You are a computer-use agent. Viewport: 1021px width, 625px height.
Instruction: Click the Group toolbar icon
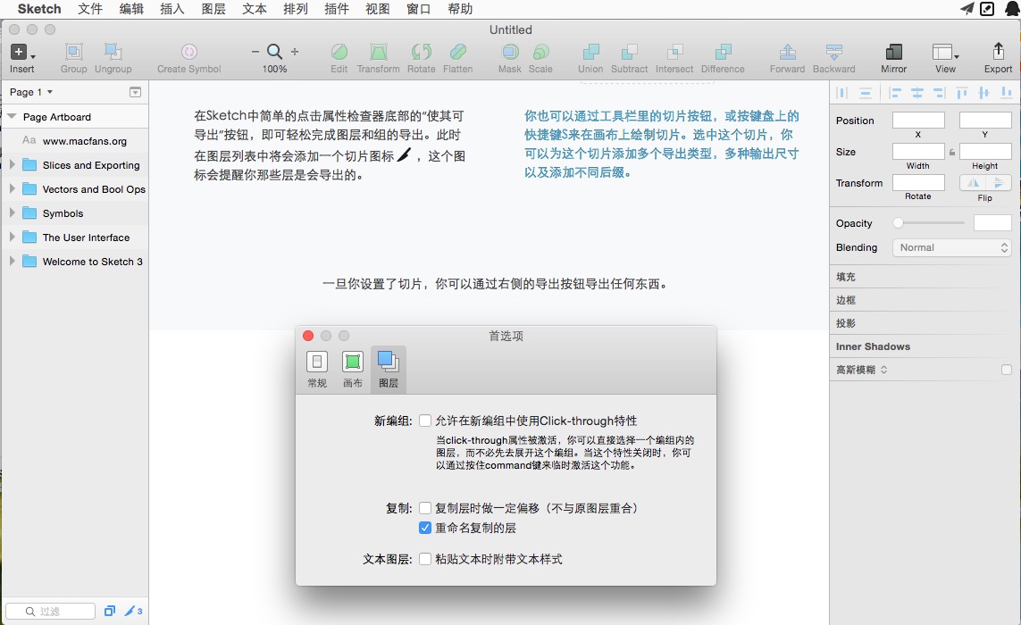coord(73,52)
